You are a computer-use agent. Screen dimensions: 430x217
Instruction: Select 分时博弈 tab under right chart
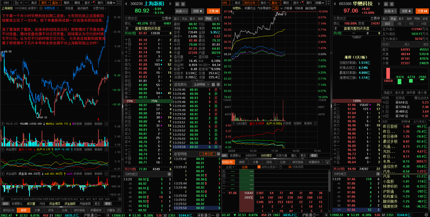[266, 155]
